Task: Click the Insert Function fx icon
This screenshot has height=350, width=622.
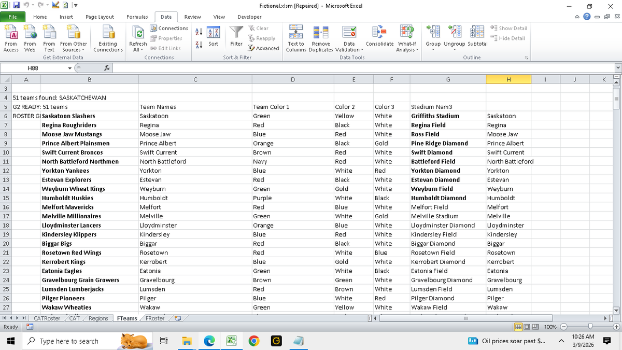Action: click(x=106, y=68)
